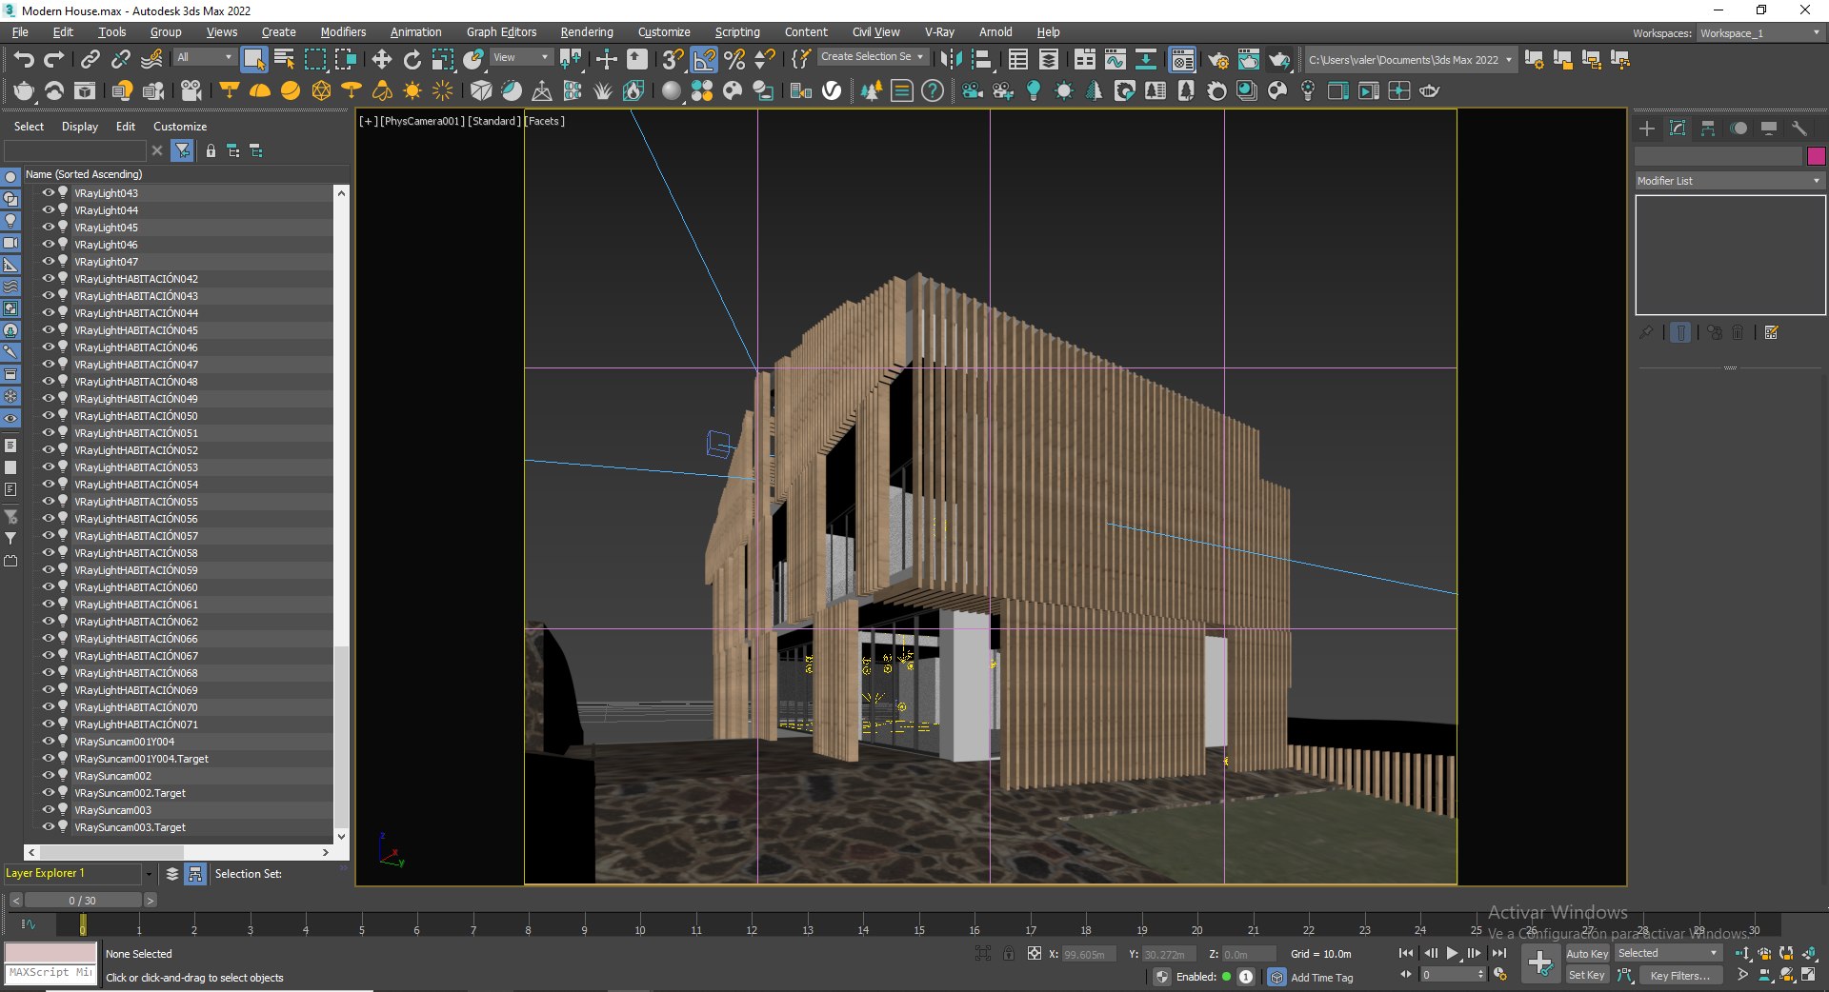Choose the Select and Move tool
The height and width of the screenshot is (992, 1829).
pyautogui.click(x=381, y=59)
